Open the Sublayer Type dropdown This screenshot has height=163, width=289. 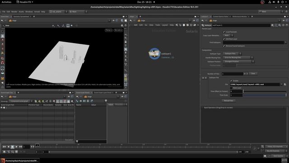(x=232, y=53)
